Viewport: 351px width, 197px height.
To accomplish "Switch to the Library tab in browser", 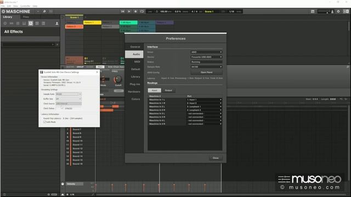I will (8, 17).
